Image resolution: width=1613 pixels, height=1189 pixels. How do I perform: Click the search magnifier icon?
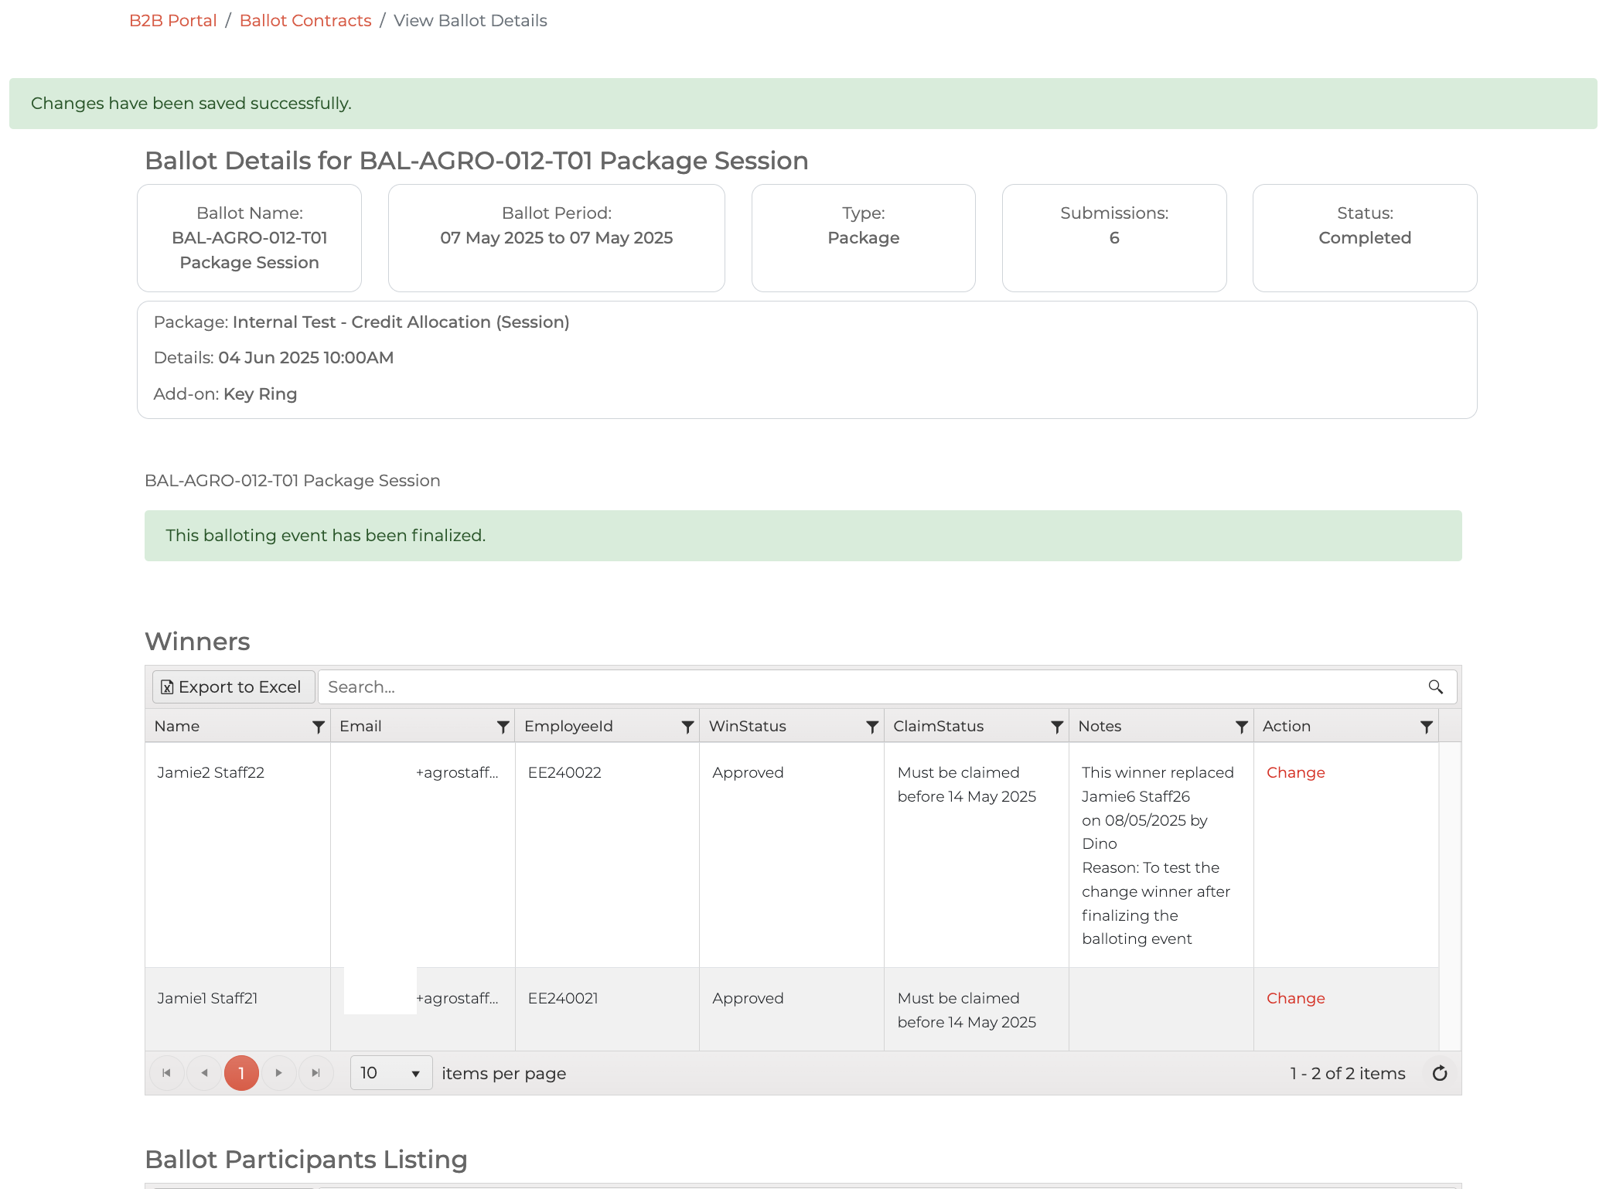(x=1435, y=687)
